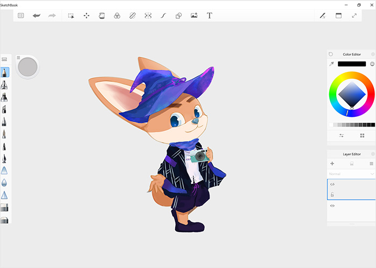This screenshot has width=376, height=268.
Task: Switch to color swatches grid view
Action: pos(362,136)
